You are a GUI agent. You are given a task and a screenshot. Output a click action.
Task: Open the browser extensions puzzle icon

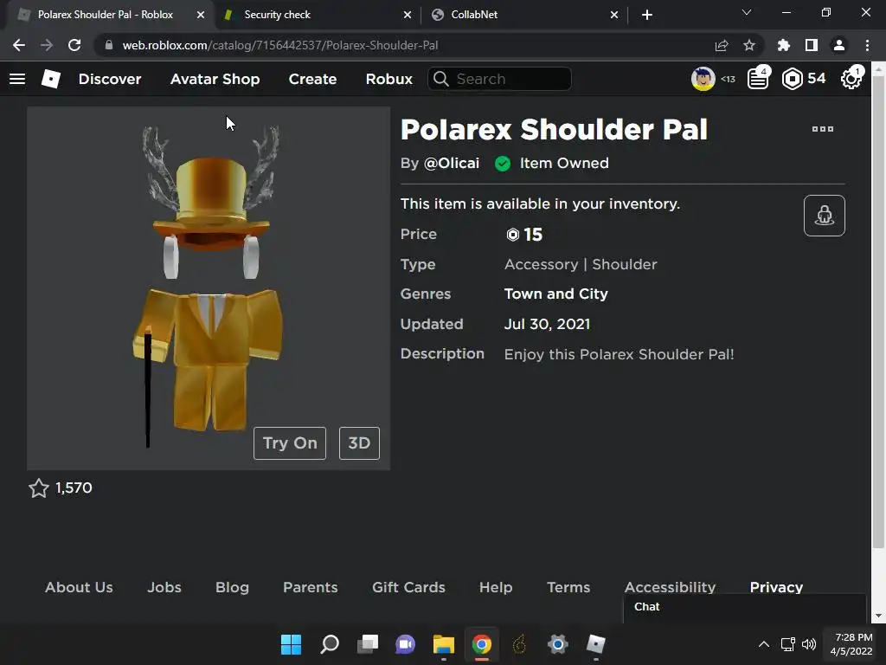pos(783,45)
